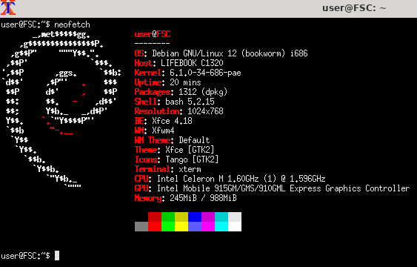The height and width of the screenshot is (267, 417).
Task: Click the Kernel line 6.1.0-34-686-pae
Action: [x=187, y=73]
